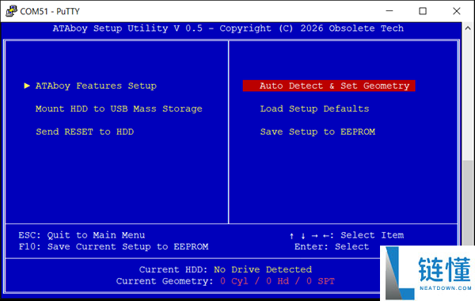Image resolution: width=475 pixels, height=301 pixels.
Task: Minimize the PuTTY window
Action: click(389, 11)
